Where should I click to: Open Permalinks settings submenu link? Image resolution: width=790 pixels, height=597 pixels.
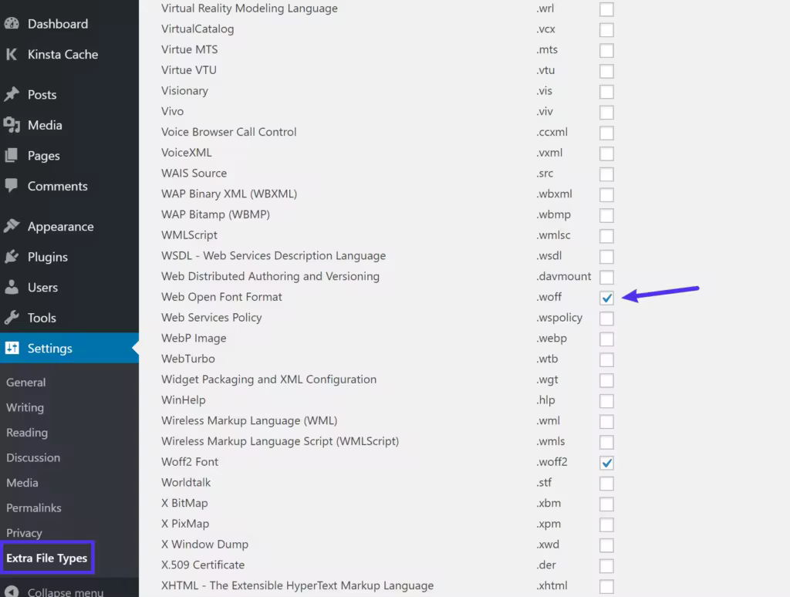tap(34, 508)
